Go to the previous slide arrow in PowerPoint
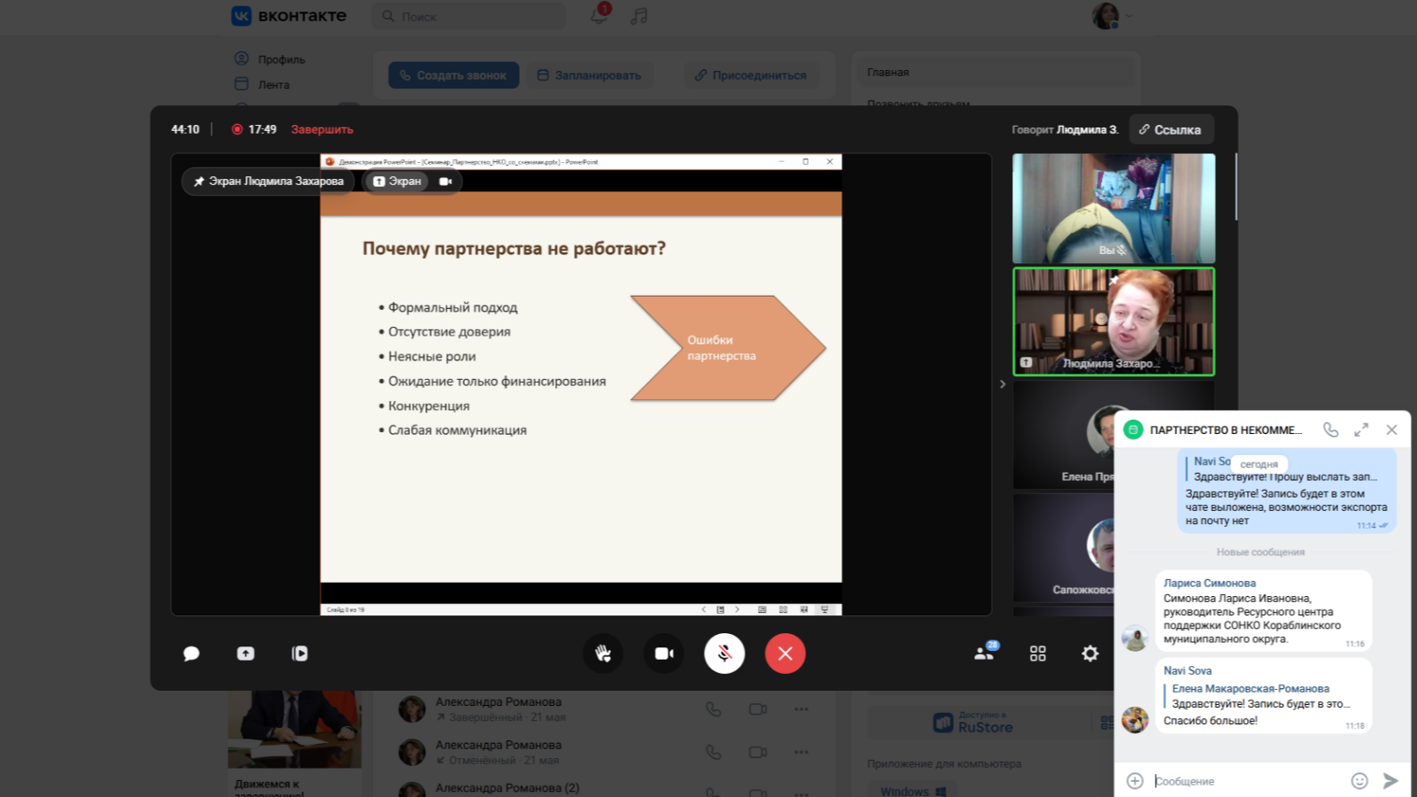This screenshot has height=797, width=1417. (704, 609)
